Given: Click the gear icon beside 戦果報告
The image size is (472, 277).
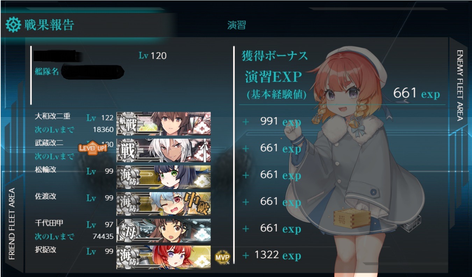Looking at the screenshot, I should coord(14,25).
